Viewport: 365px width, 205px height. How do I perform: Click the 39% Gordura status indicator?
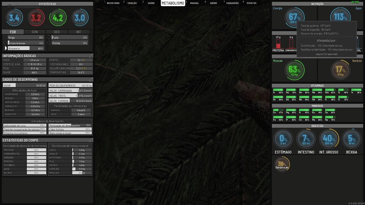[x=282, y=164]
